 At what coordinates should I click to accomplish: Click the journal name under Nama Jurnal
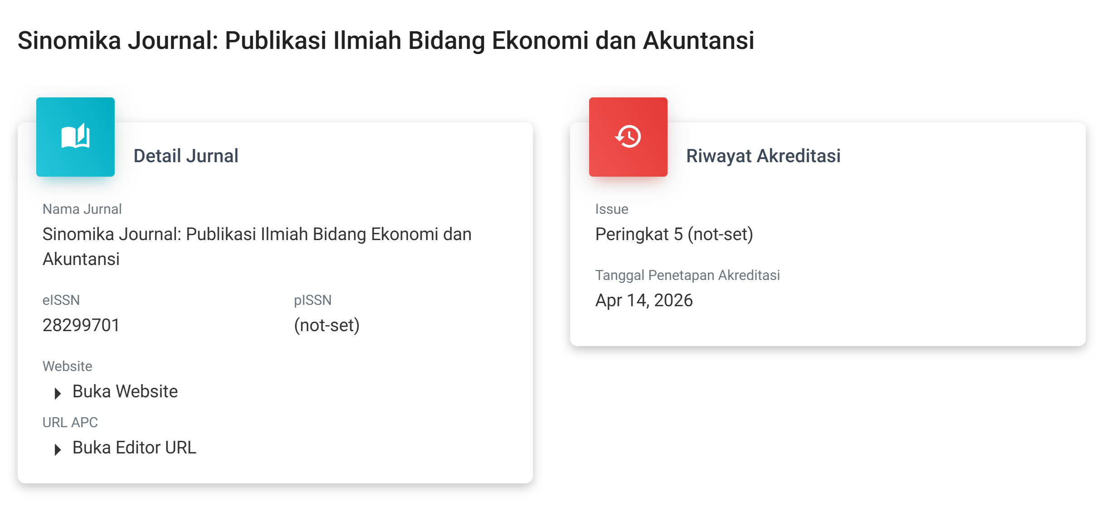(x=257, y=246)
